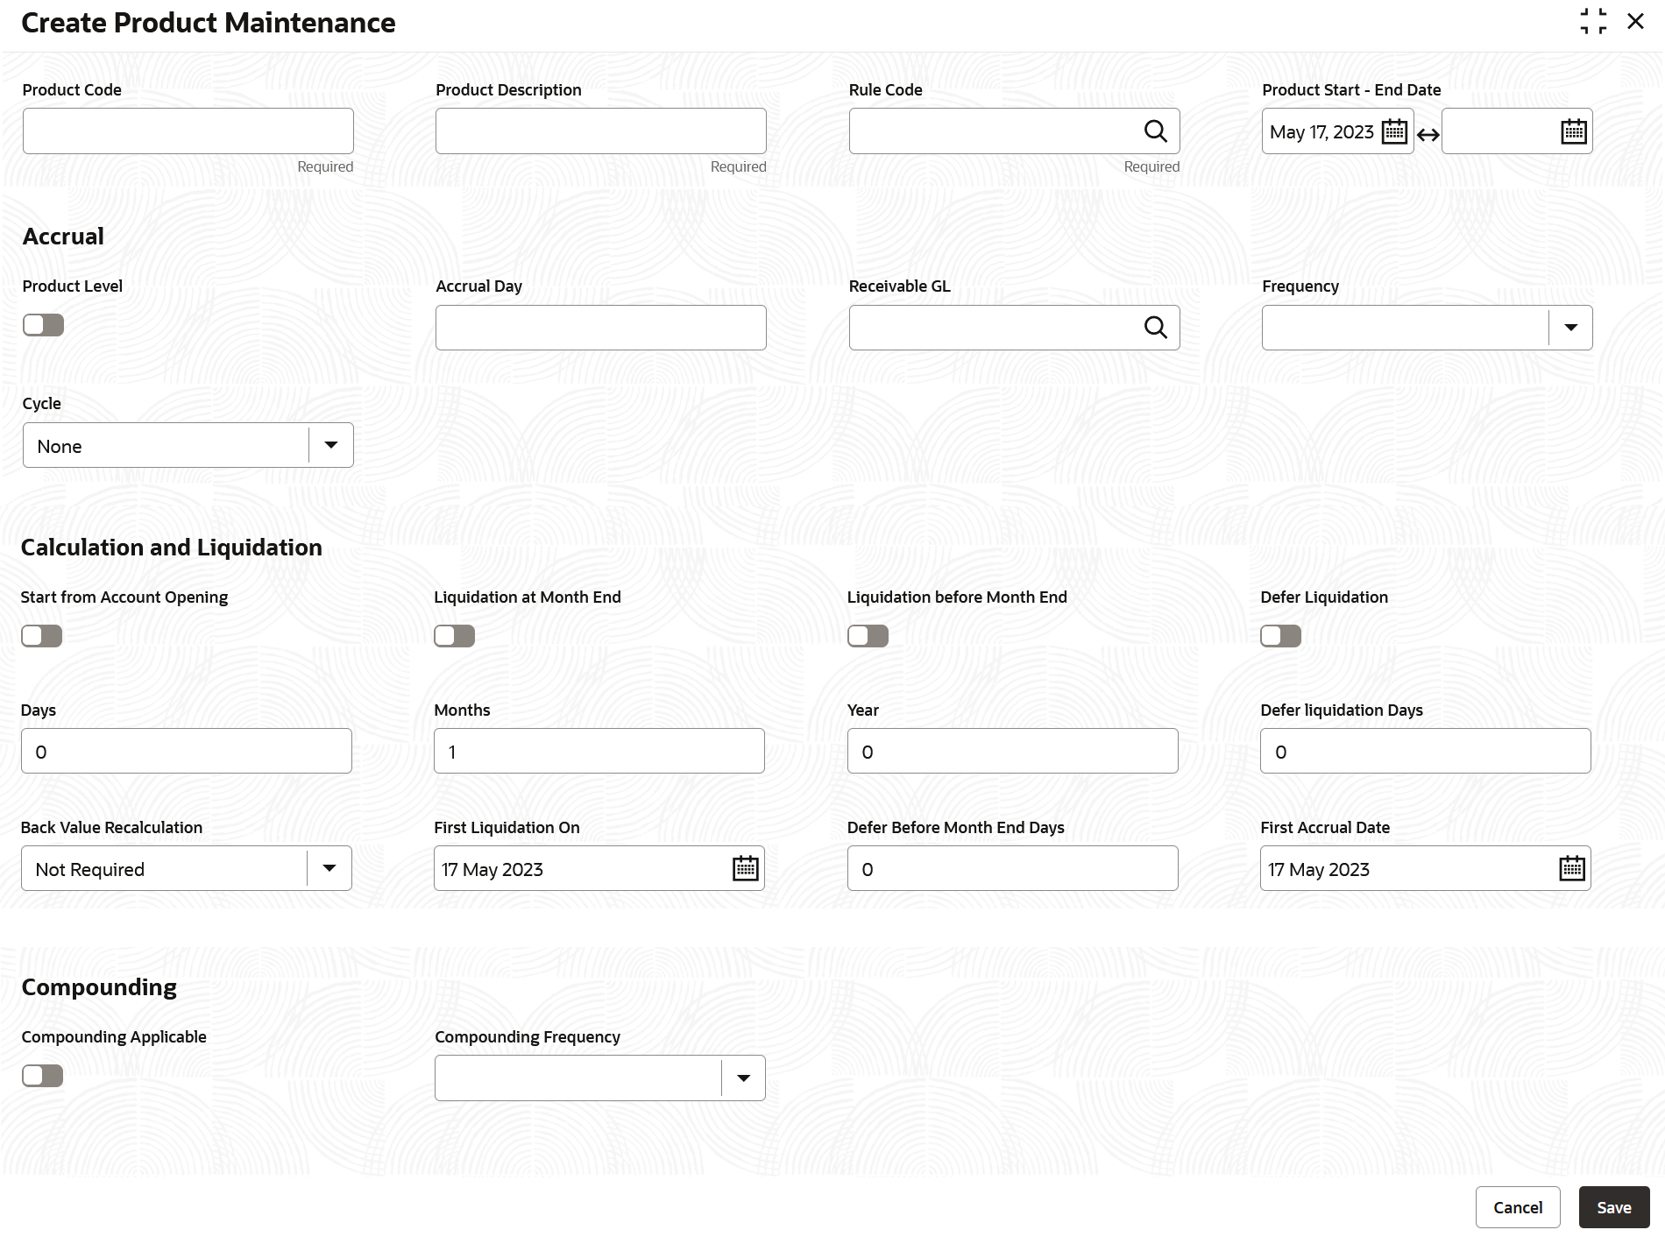Viewport: 1665px width, 1244px height.
Task: Toggle the Product Level switch
Action: tap(43, 325)
